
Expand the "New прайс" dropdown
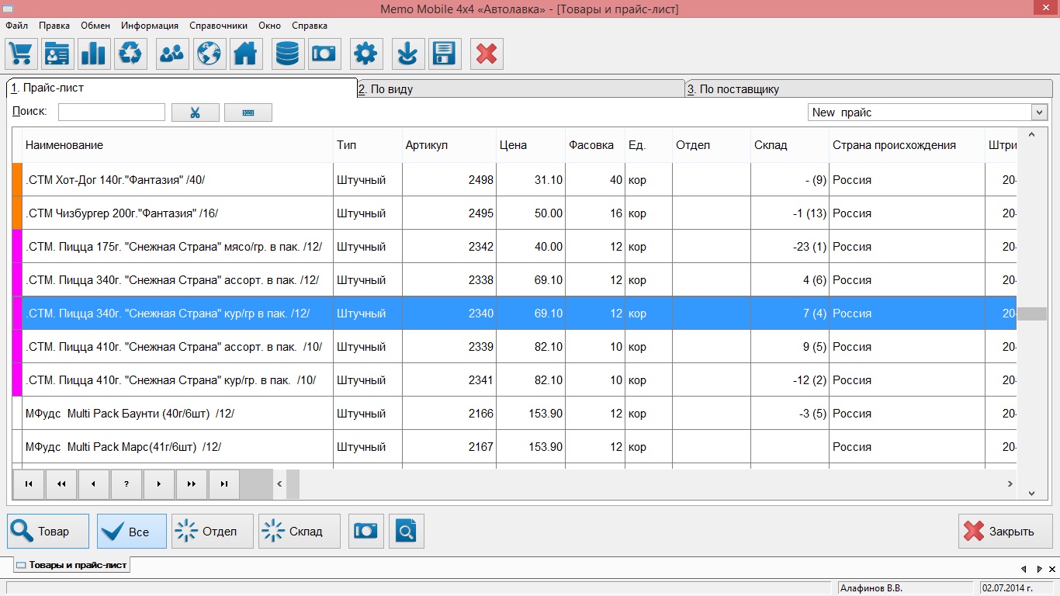pyautogui.click(x=1039, y=113)
